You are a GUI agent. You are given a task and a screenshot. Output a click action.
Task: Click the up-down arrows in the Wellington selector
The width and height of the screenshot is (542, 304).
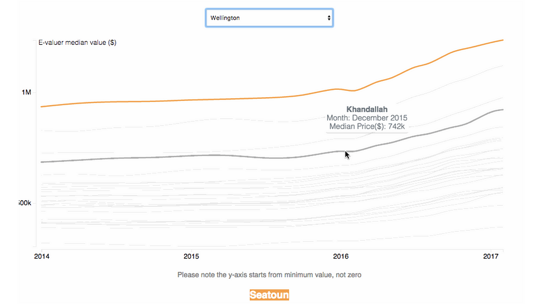click(329, 18)
